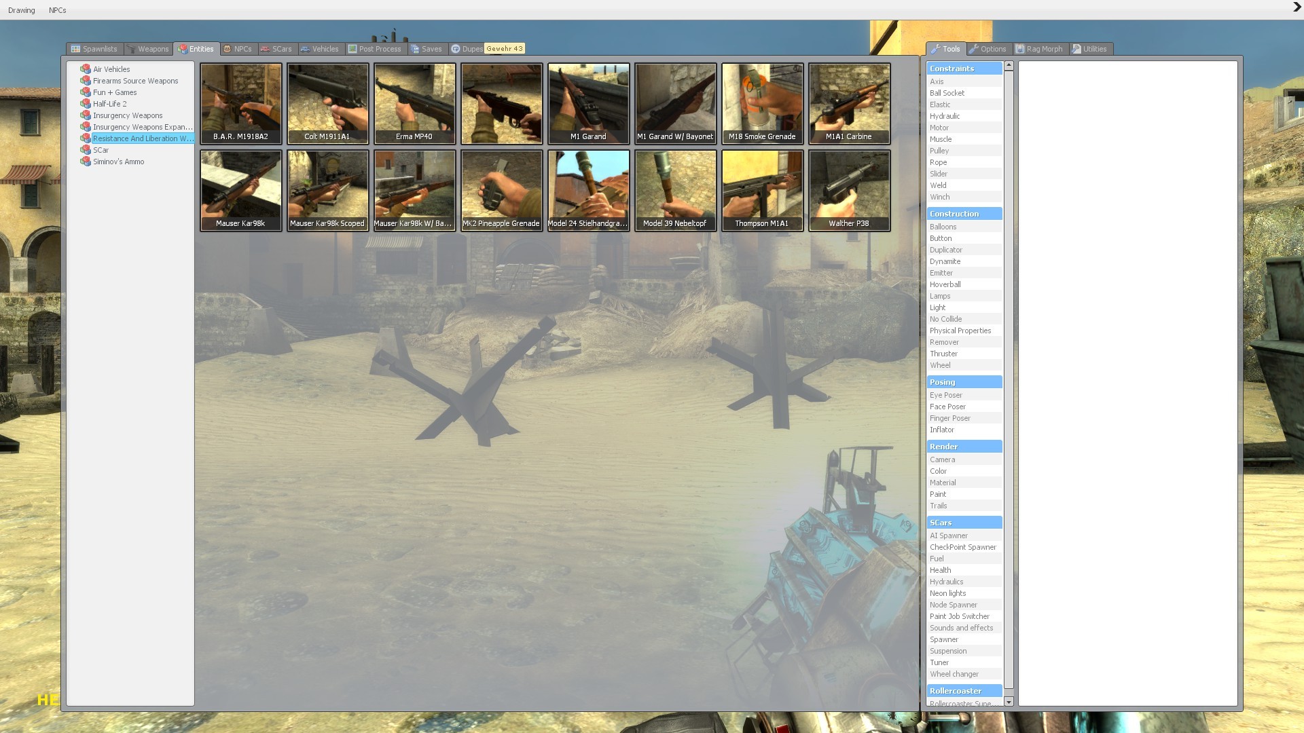Screen dimensions: 1304x733
Task: Spawn the Model 24 Stielhandgranate
Action: coord(589,191)
